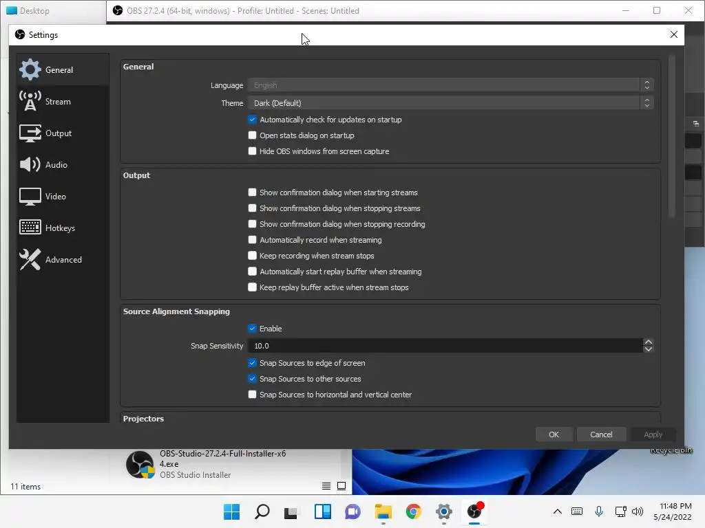Open the clock and date panel

pos(673,511)
